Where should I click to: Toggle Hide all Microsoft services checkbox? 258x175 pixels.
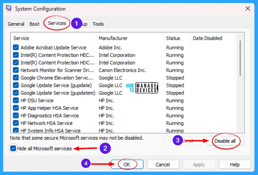pos(13,148)
